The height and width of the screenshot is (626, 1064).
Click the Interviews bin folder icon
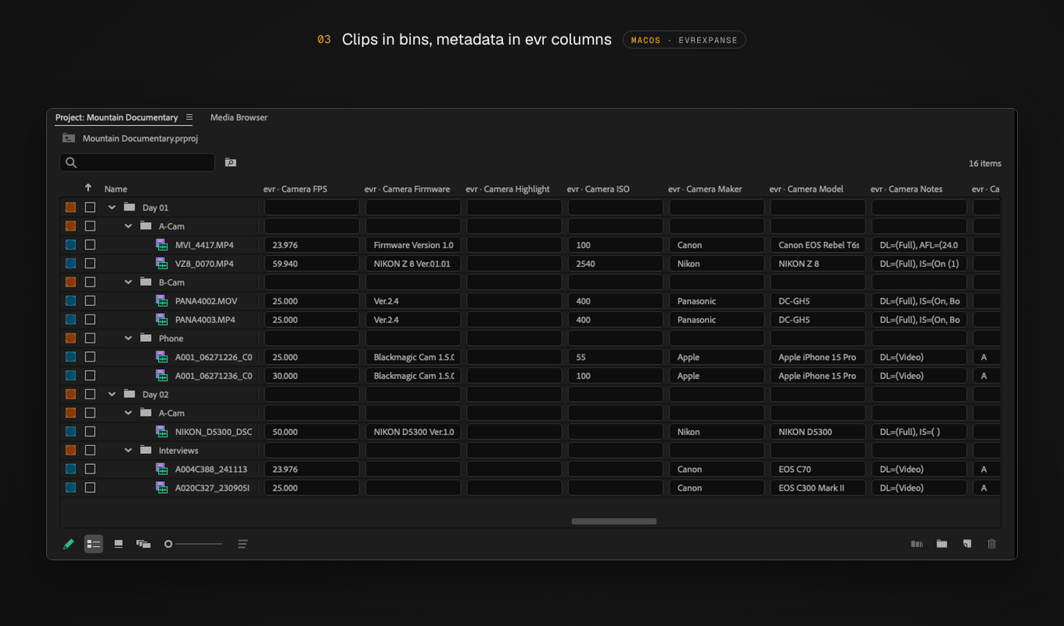[x=146, y=450]
